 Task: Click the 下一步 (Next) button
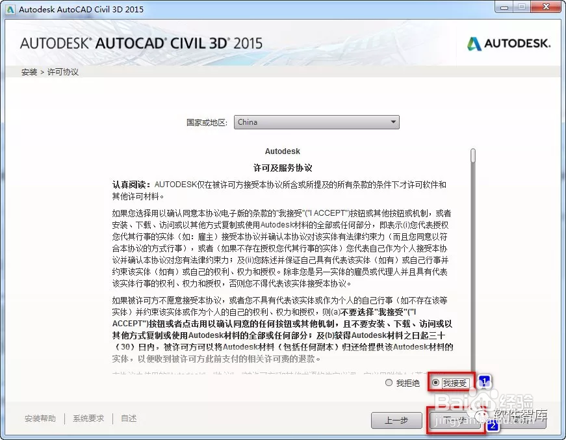(455, 420)
